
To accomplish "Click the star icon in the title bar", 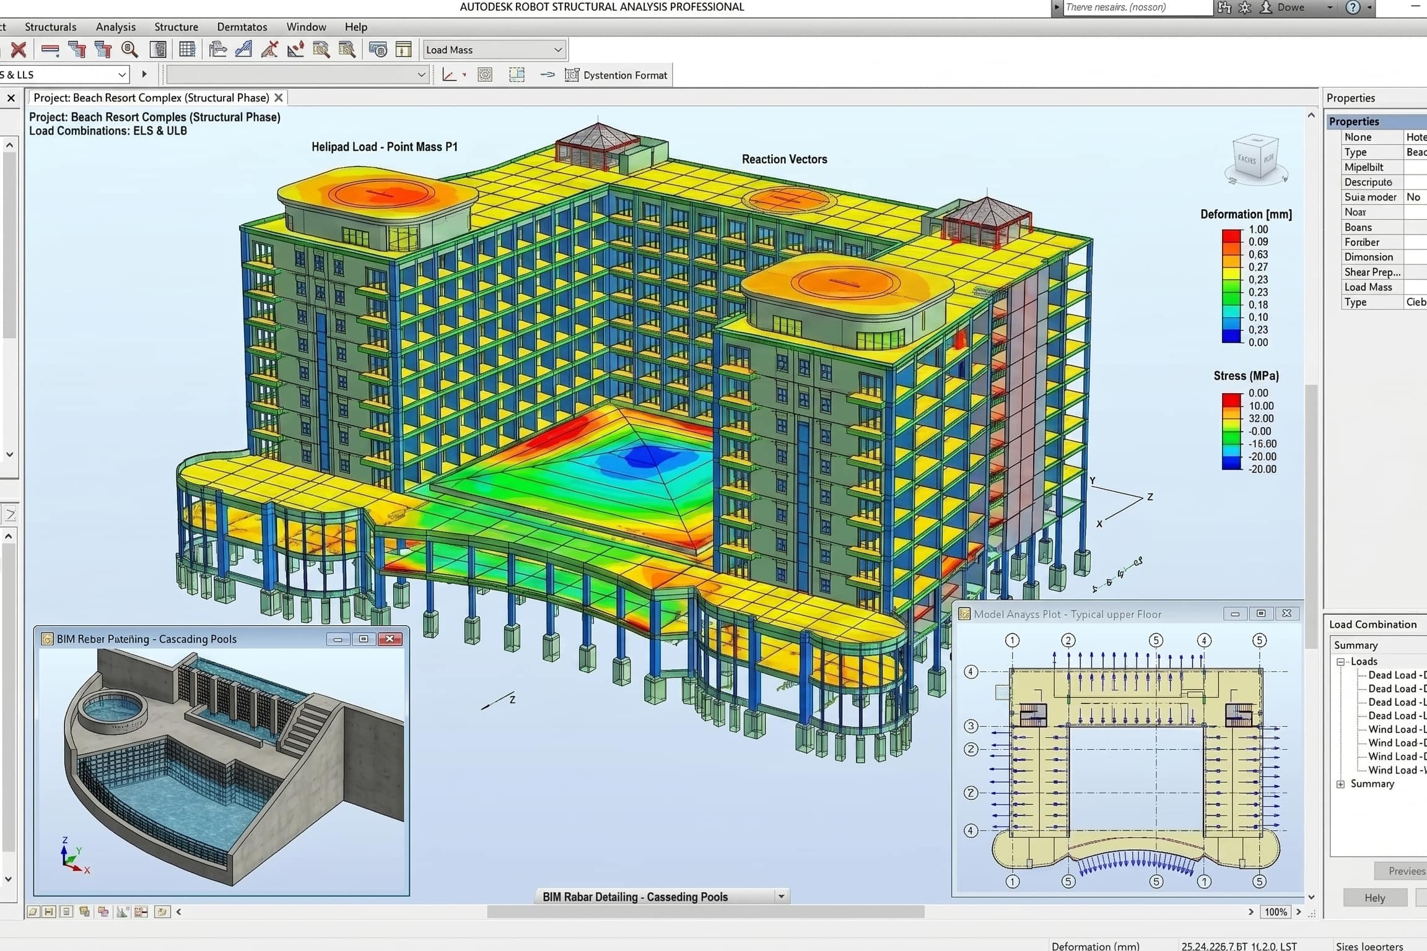I will coord(1245,7).
